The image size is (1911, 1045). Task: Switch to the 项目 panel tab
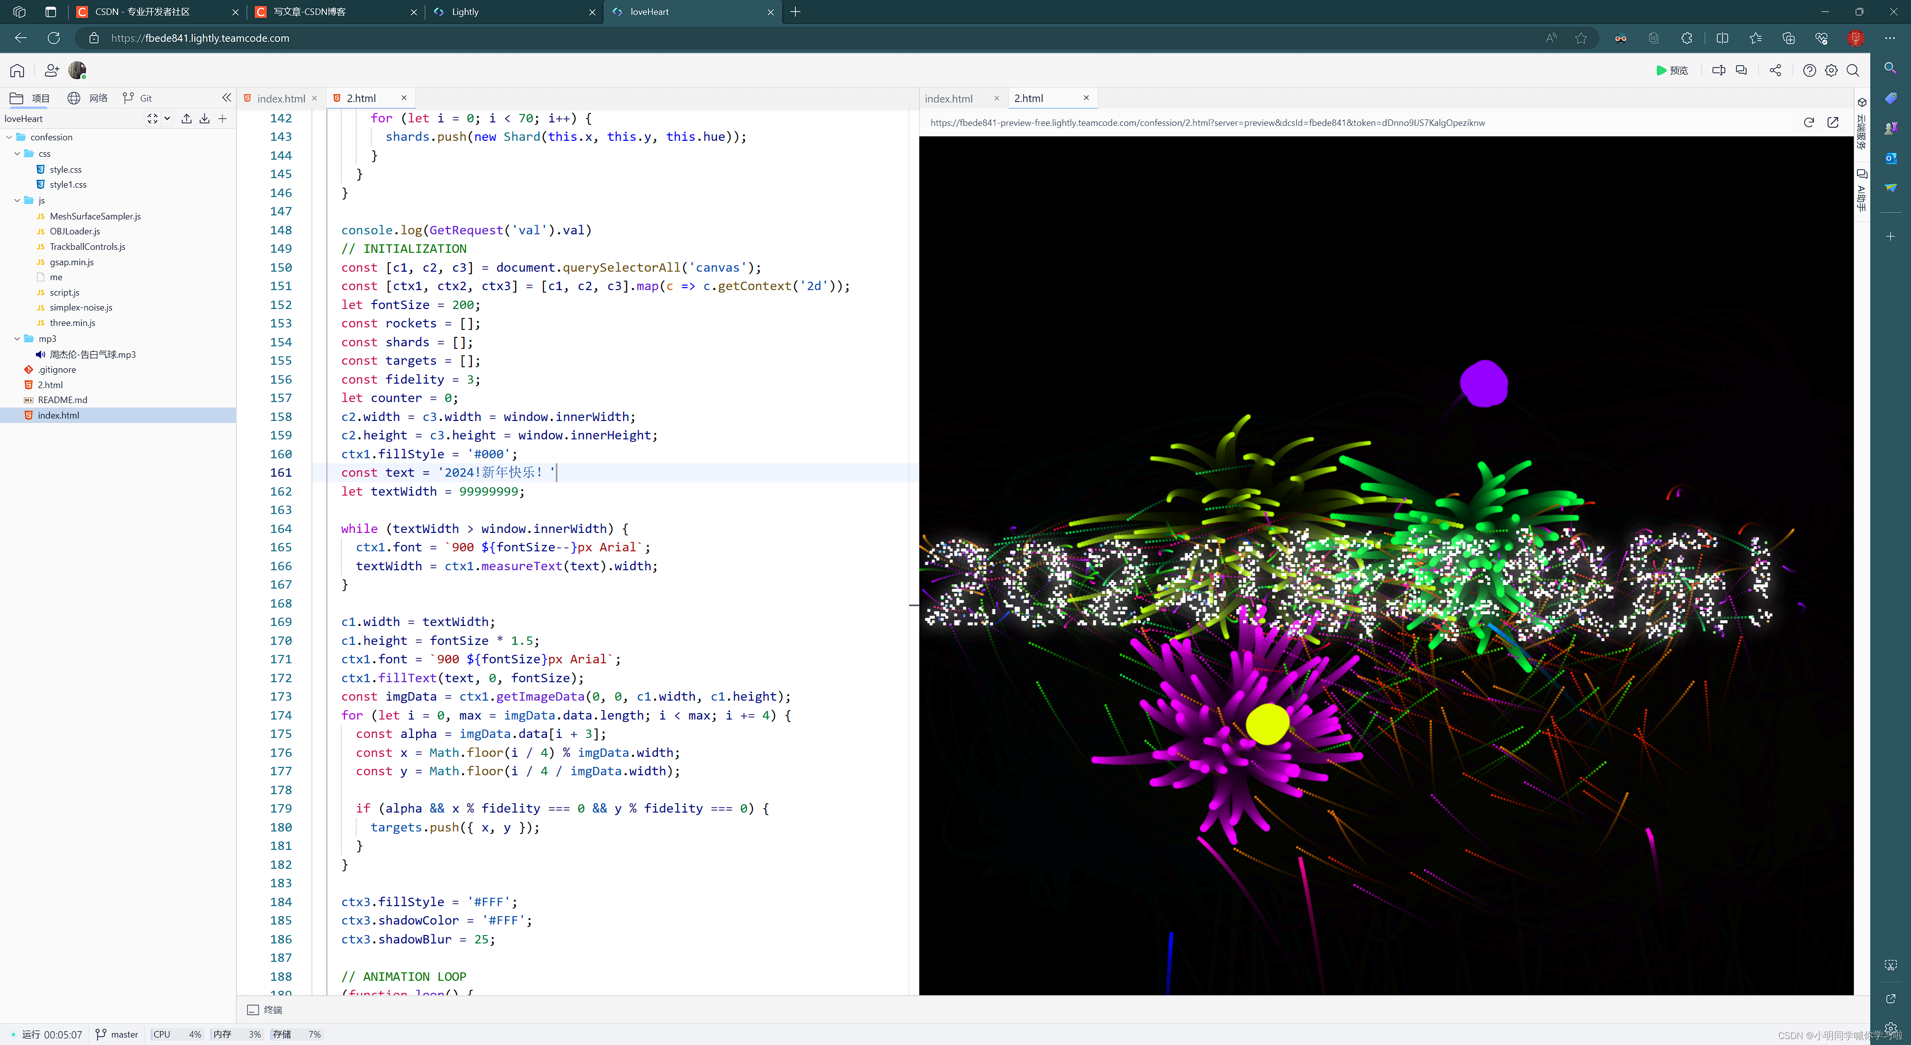(30, 98)
